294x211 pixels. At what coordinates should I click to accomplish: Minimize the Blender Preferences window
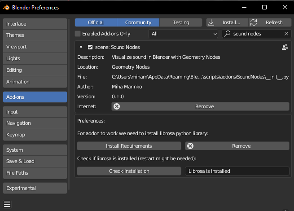pyautogui.click(x=244, y=8)
